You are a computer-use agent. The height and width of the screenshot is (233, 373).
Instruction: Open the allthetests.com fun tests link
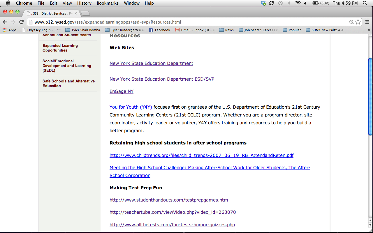pos(172,225)
